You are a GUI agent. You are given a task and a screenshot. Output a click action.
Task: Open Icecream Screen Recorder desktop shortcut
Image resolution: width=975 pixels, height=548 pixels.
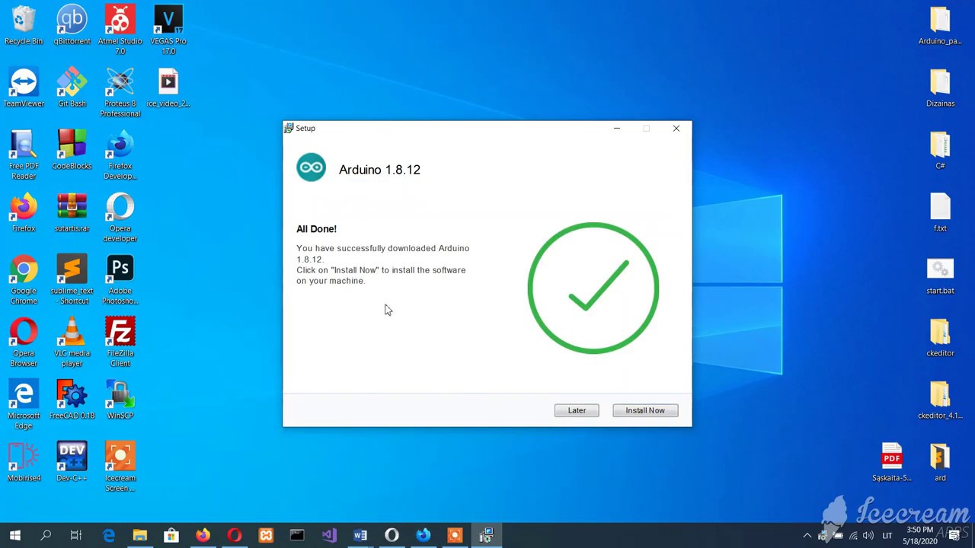click(120, 467)
